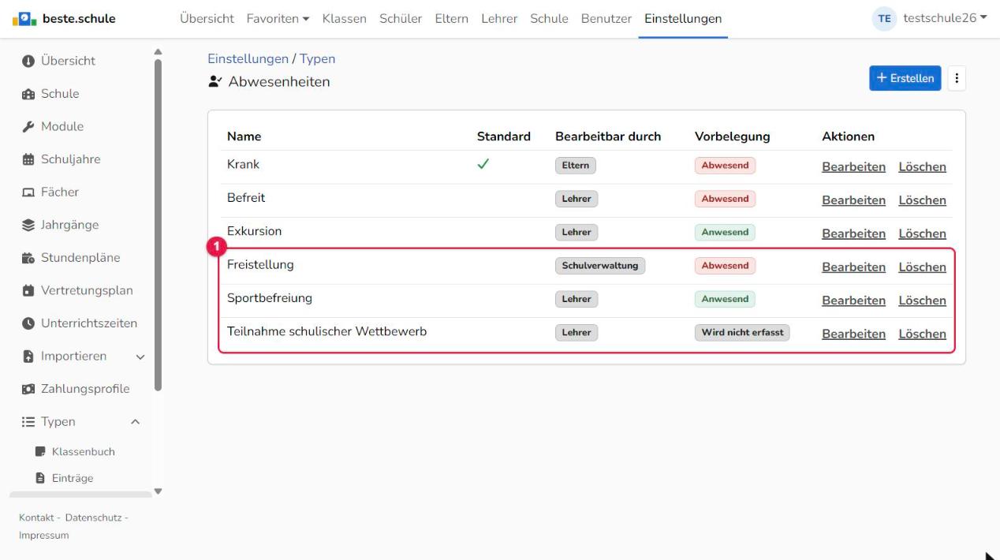The image size is (1000, 560).
Task: Delete the Exkursion absence type
Action: tap(922, 233)
